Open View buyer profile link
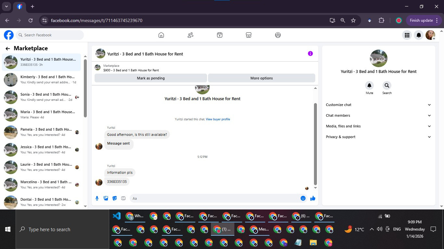Image resolution: width=444 pixels, height=249 pixels. pyautogui.click(x=218, y=119)
